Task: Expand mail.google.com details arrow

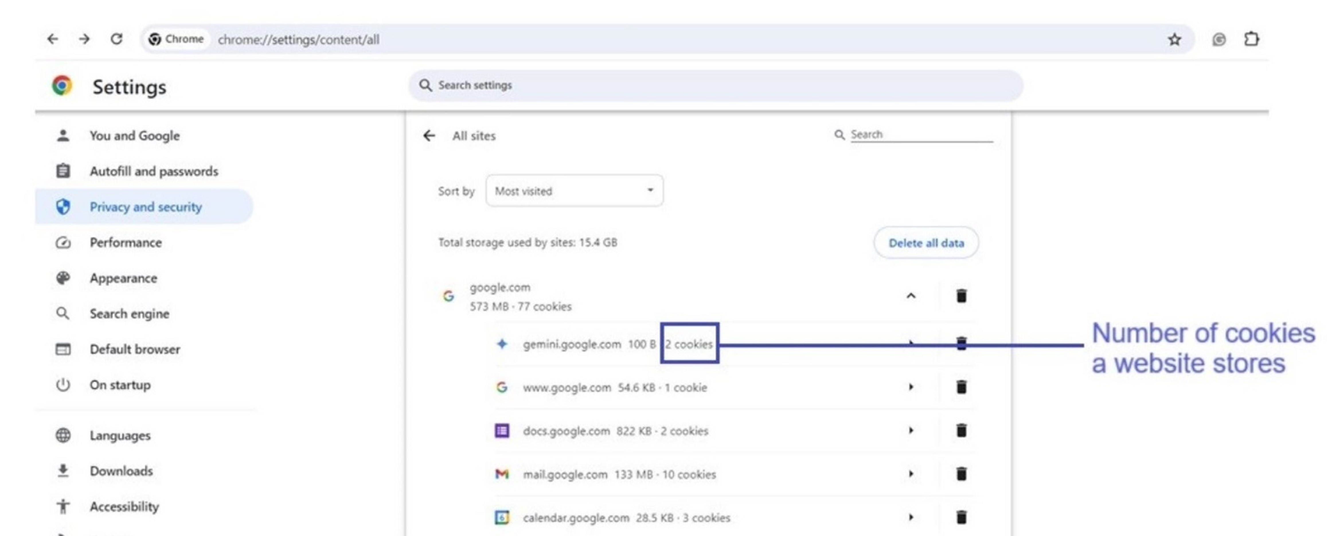Action: pyautogui.click(x=911, y=474)
